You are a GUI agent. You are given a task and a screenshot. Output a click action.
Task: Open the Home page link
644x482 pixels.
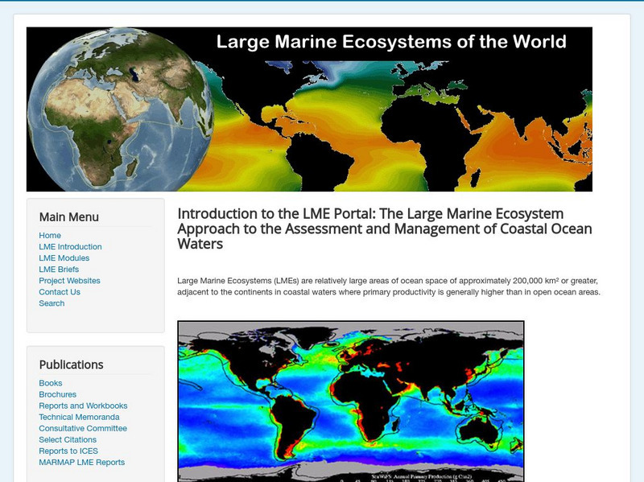coord(51,235)
